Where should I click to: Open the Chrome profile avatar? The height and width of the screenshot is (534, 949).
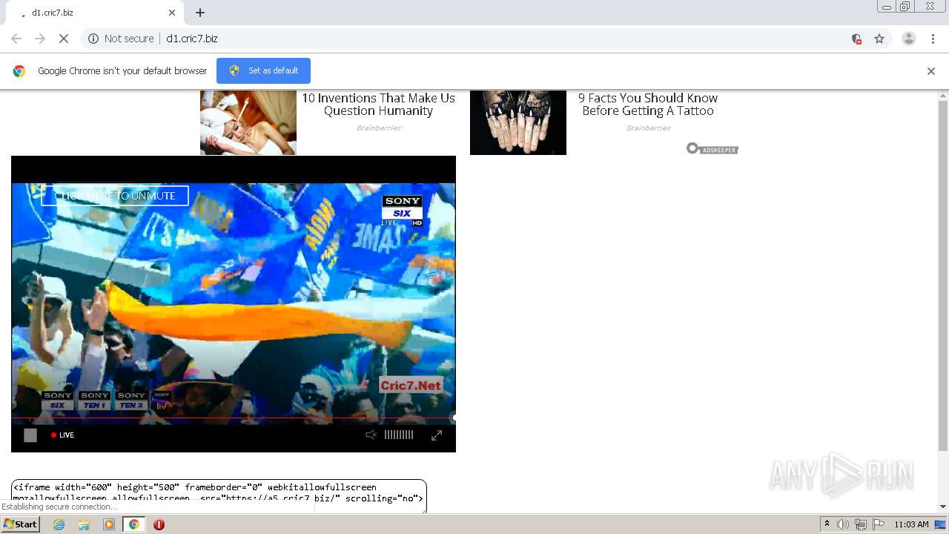[x=908, y=39]
